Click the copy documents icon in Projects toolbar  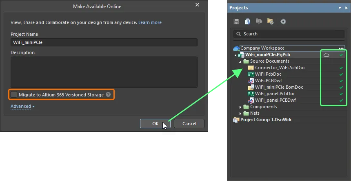(247, 22)
